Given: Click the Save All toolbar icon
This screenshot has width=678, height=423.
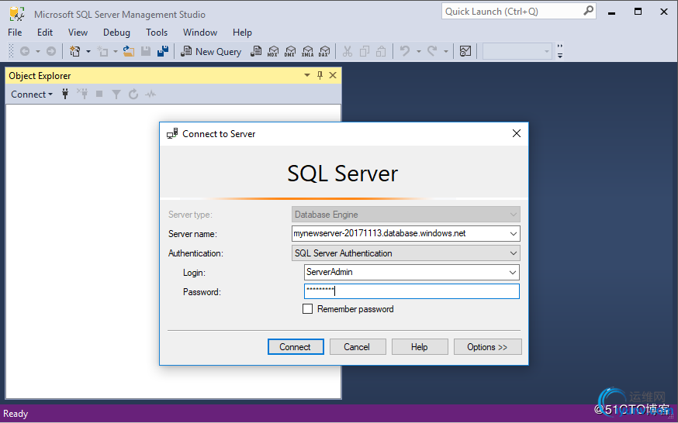Looking at the screenshot, I should click(x=163, y=51).
